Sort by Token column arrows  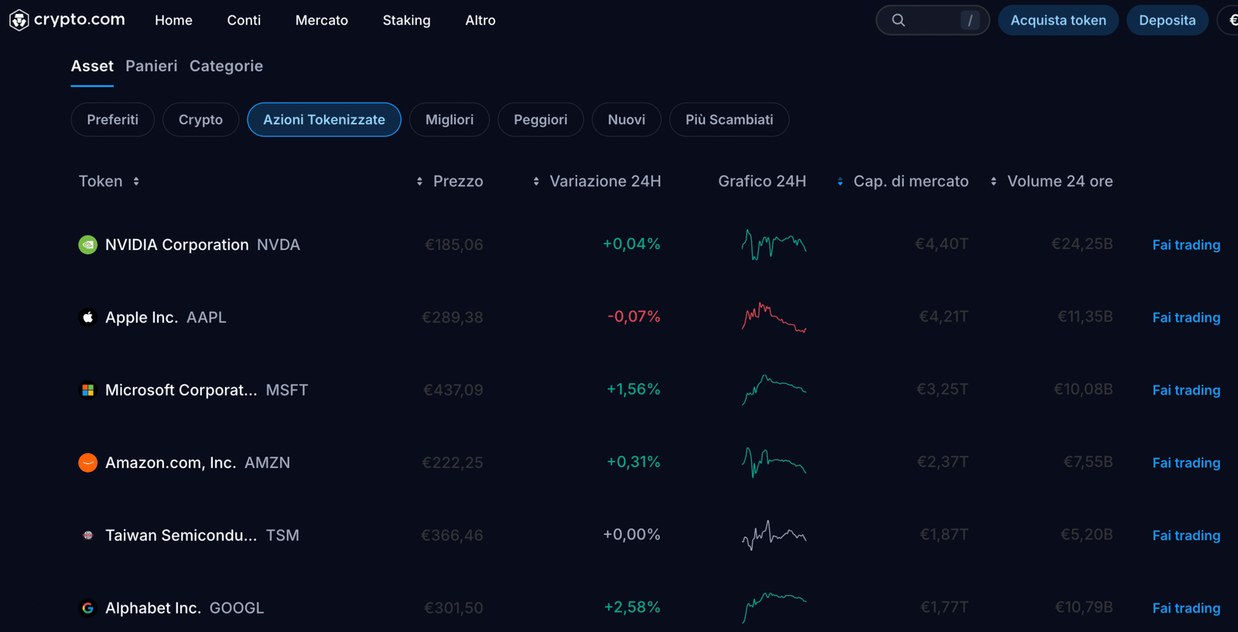pos(136,181)
